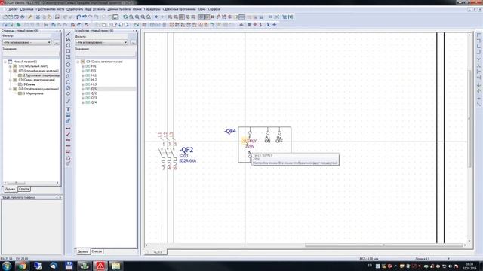Switch Devices panel to Список tab
483x271 pixels.
point(97,251)
